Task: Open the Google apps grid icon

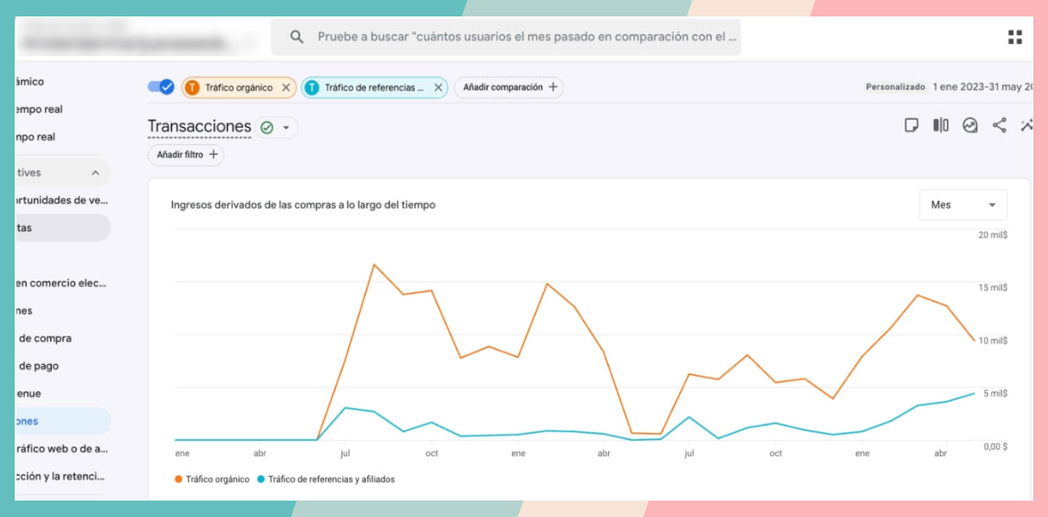Action: [1014, 37]
